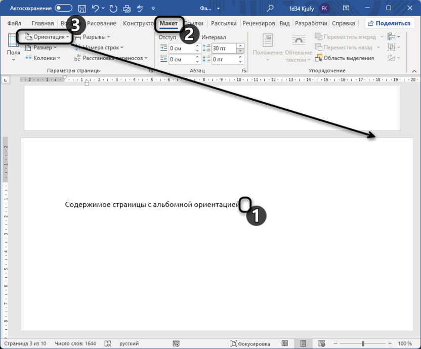Click the Save icon on Quick Access toolbar
This screenshot has width=421, height=349.
[81, 8]
